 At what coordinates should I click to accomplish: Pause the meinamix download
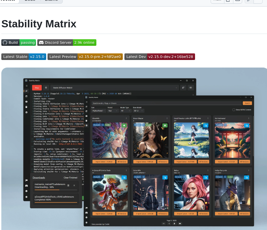coord(68,186)
